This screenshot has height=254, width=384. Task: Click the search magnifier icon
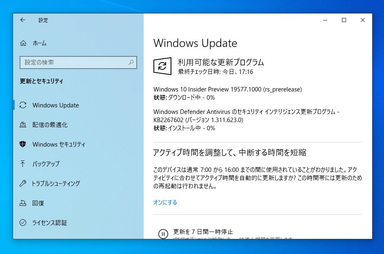point(131,62)
